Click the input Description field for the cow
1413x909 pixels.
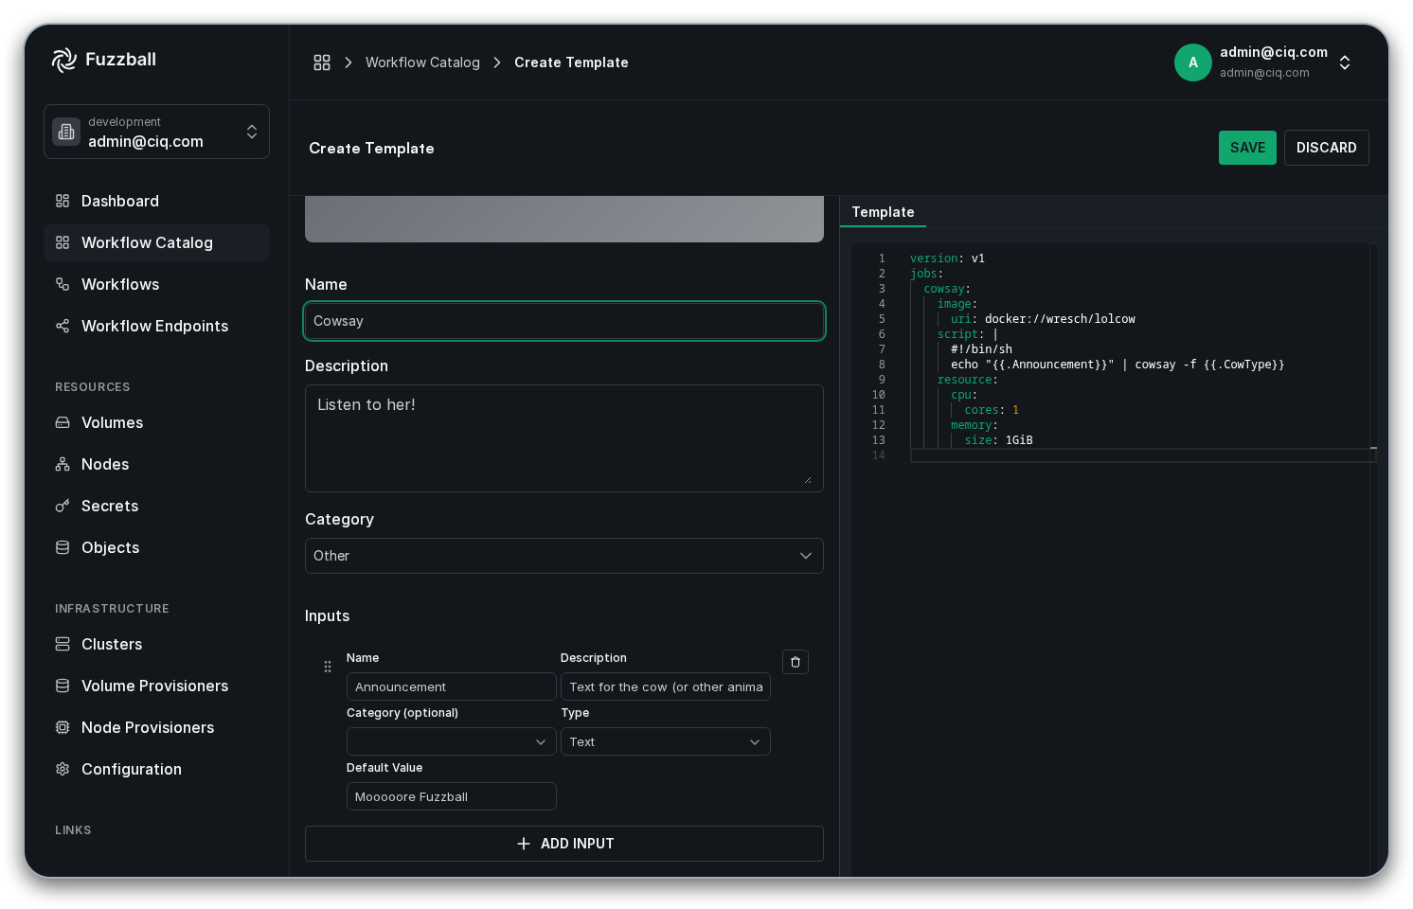coord(666,686)
